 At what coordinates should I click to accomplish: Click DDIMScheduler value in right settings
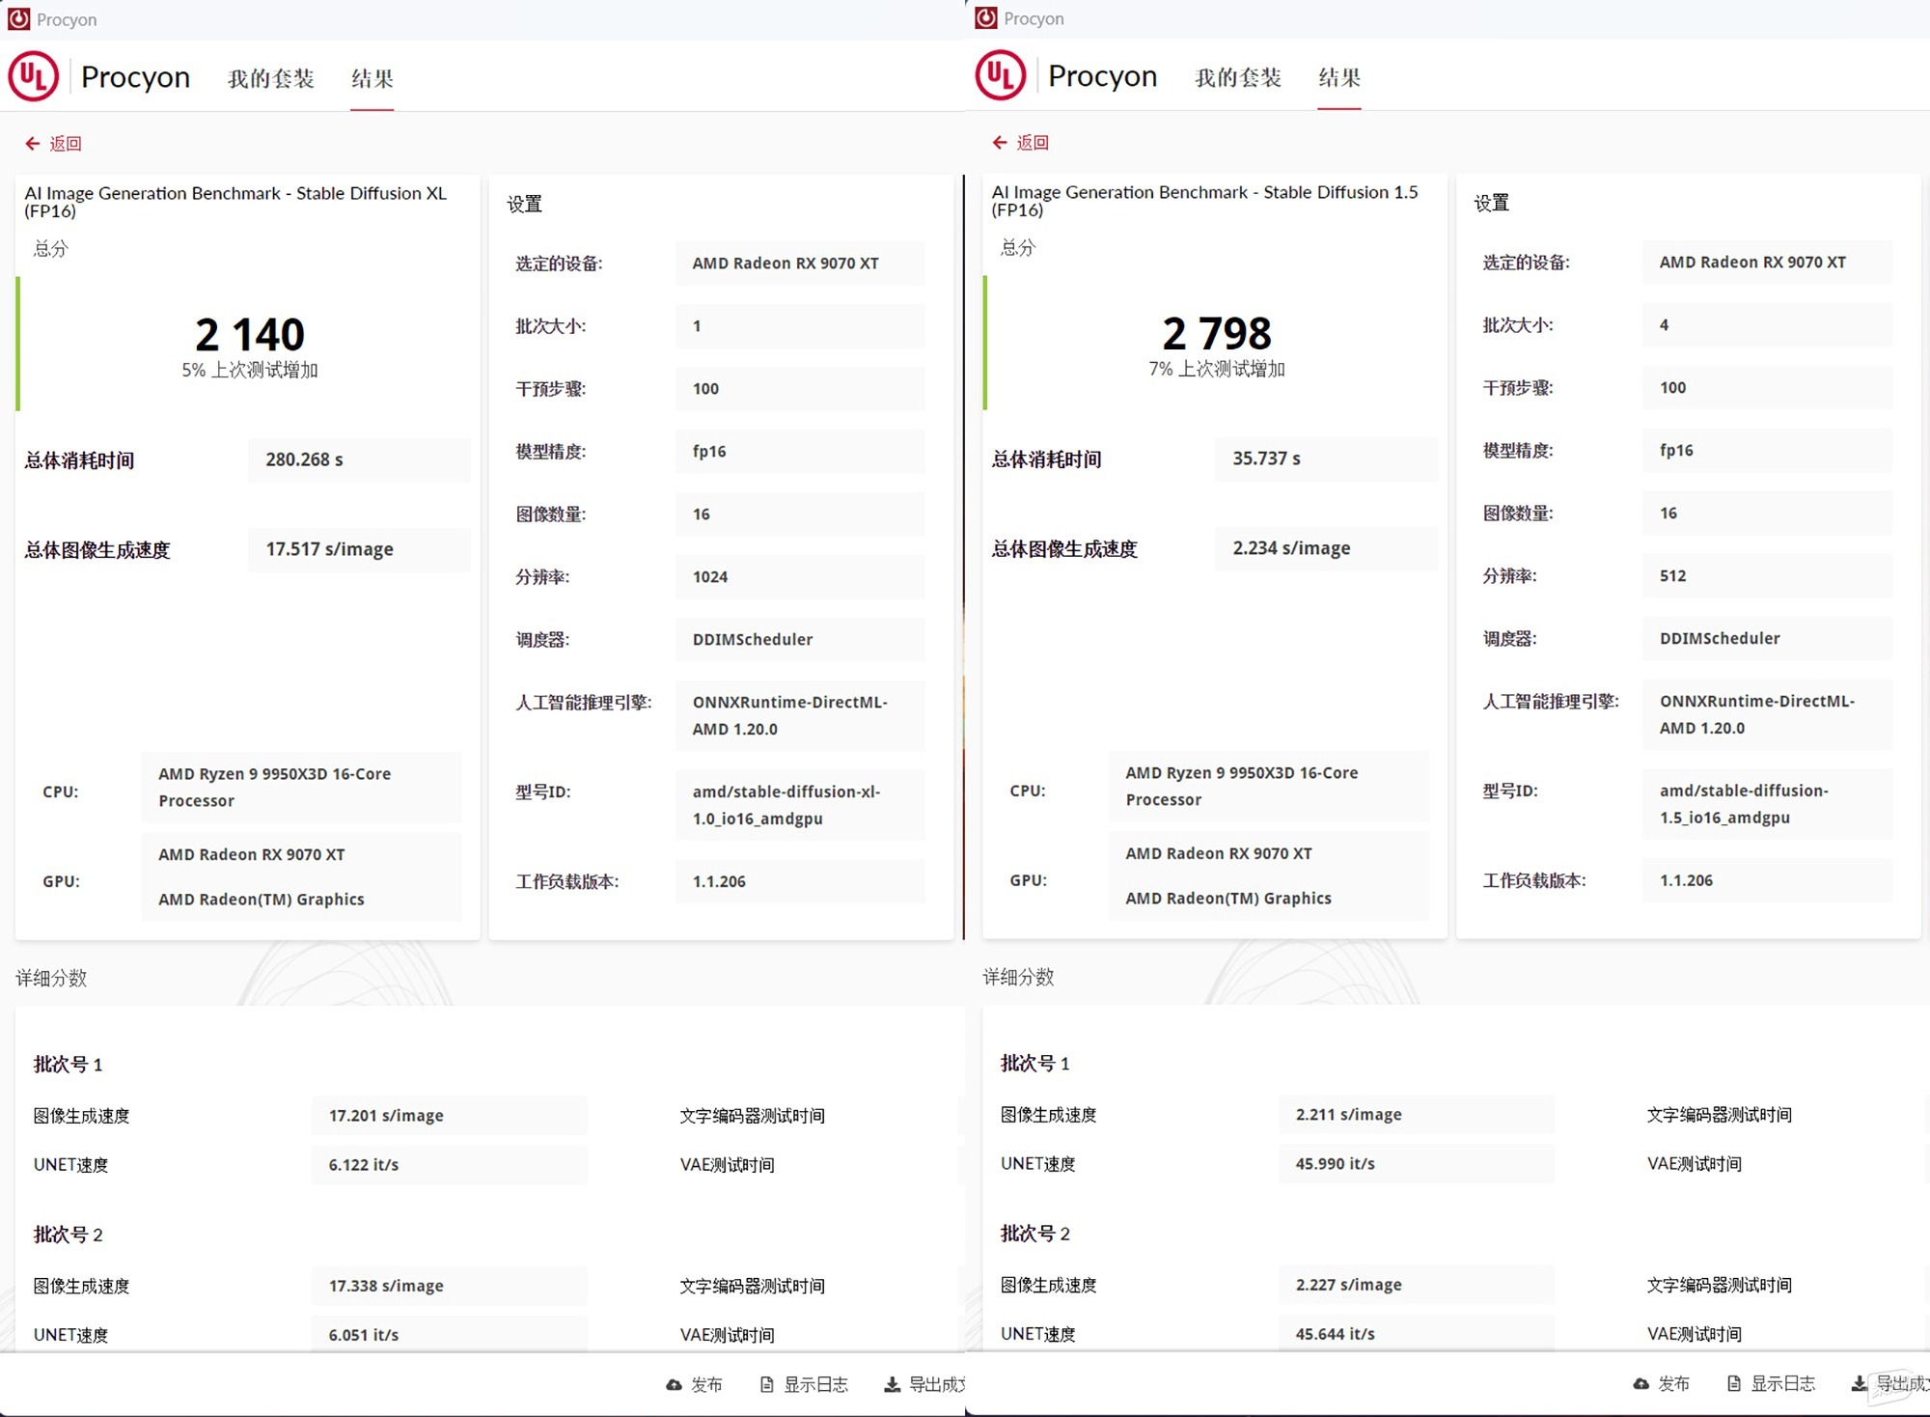[1767, 639]
